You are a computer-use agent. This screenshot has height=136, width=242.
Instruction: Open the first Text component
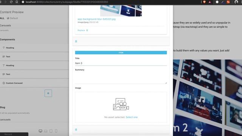click(x=34, y=57)
